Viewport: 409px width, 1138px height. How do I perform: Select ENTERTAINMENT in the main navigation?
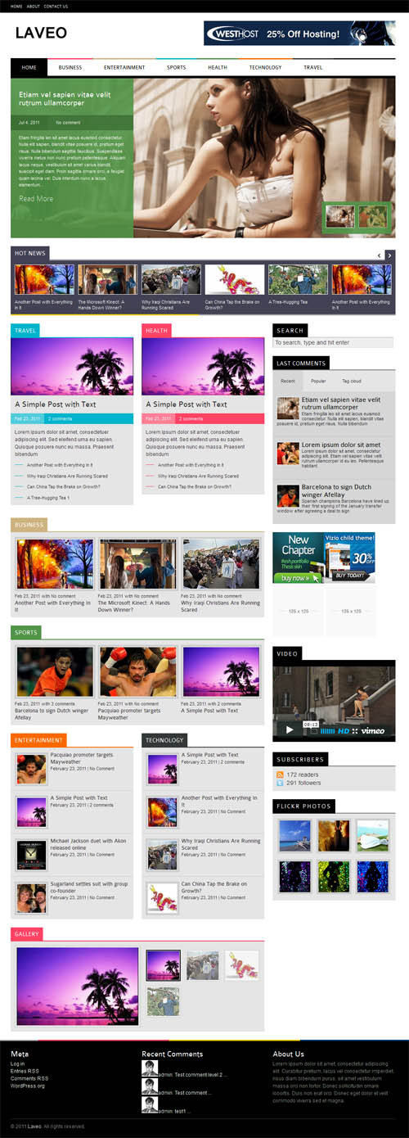click(124, 68)
